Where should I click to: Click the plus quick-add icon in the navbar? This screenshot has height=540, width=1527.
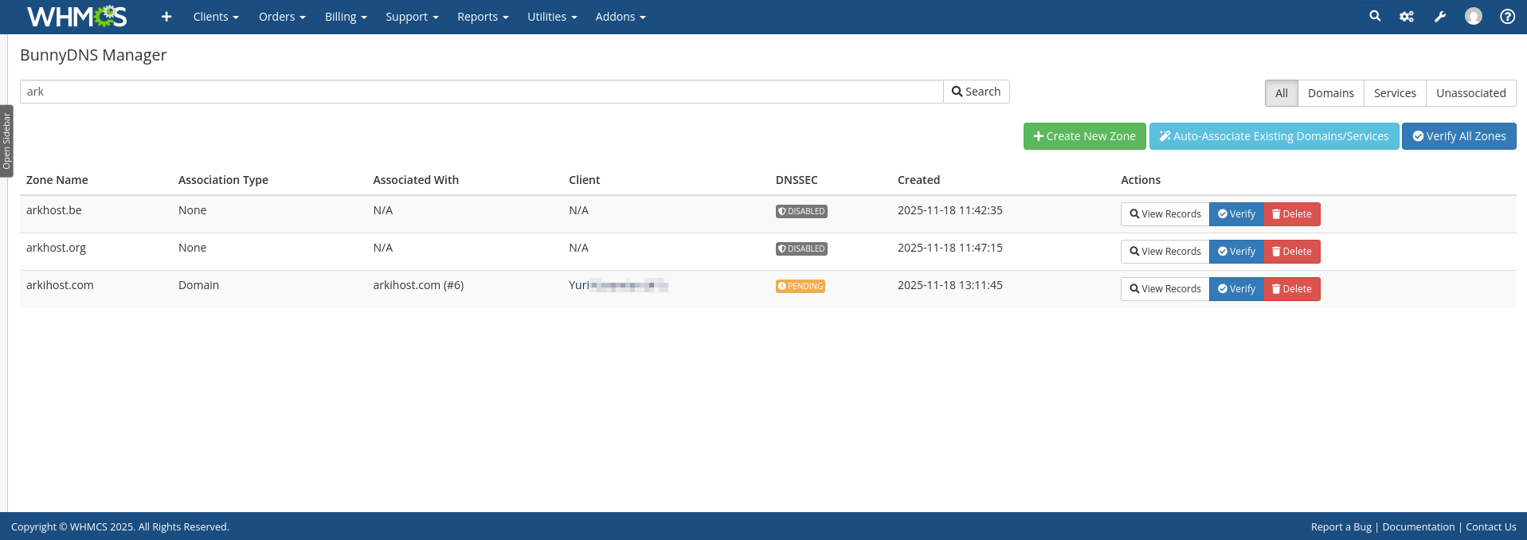click(x=166, y=17)
